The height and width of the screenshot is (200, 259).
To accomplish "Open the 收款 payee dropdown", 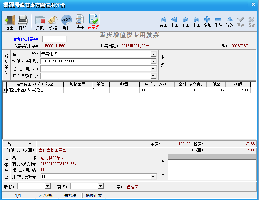I will coord(47,186).
